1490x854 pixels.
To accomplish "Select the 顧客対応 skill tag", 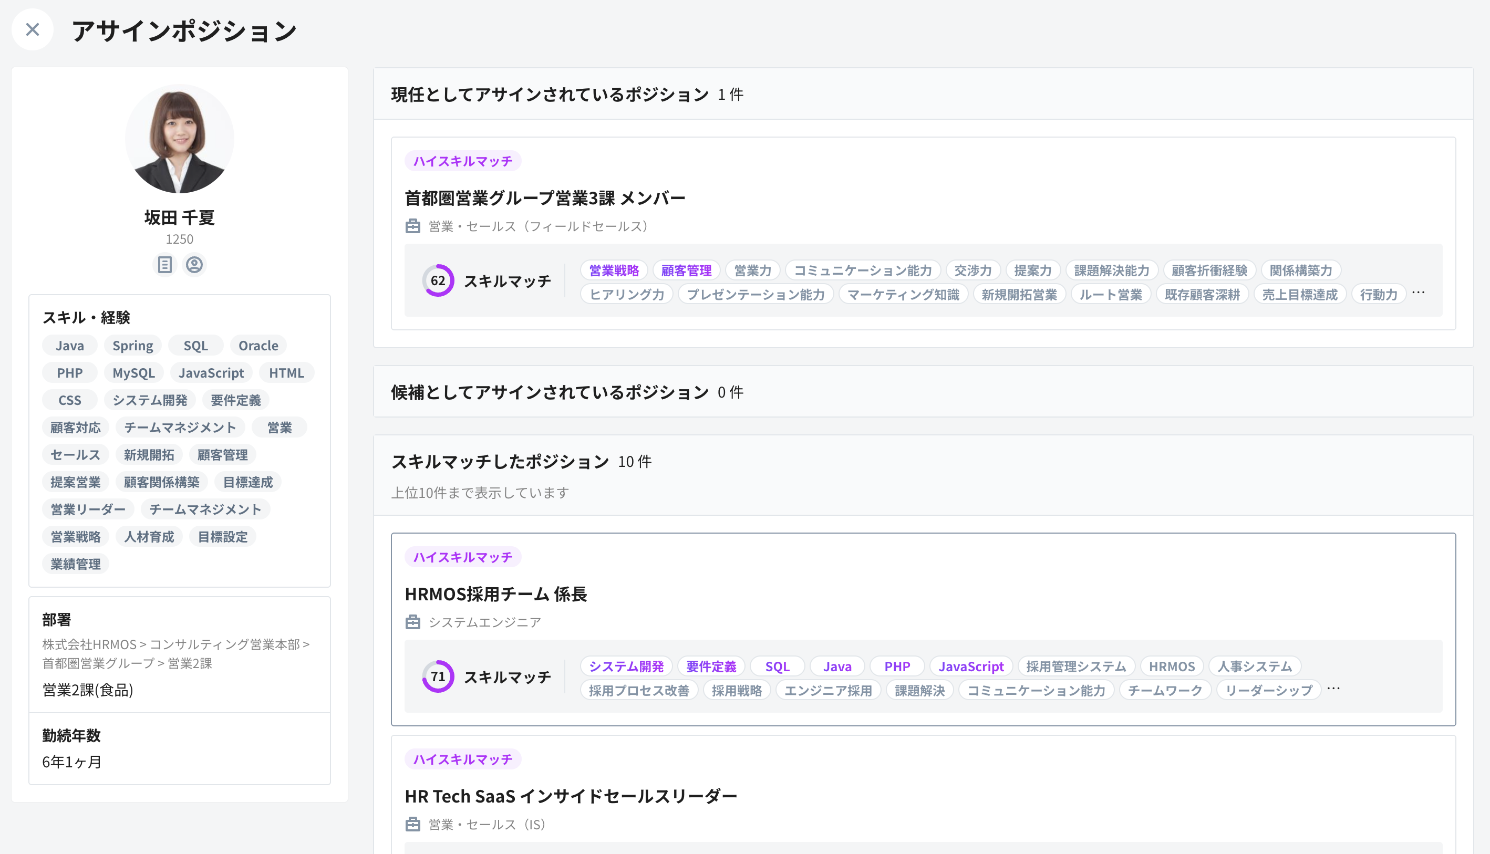I will pyautogui.click(x=76, y=428).
